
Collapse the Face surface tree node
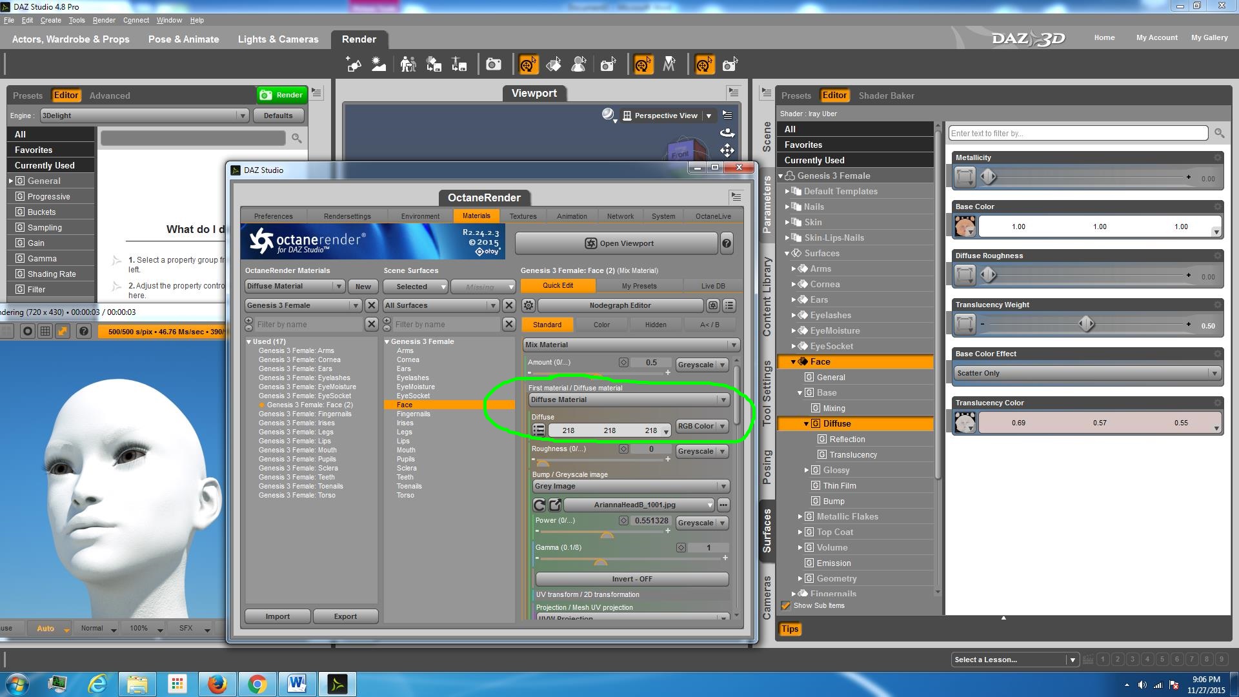tap(793, 362)
